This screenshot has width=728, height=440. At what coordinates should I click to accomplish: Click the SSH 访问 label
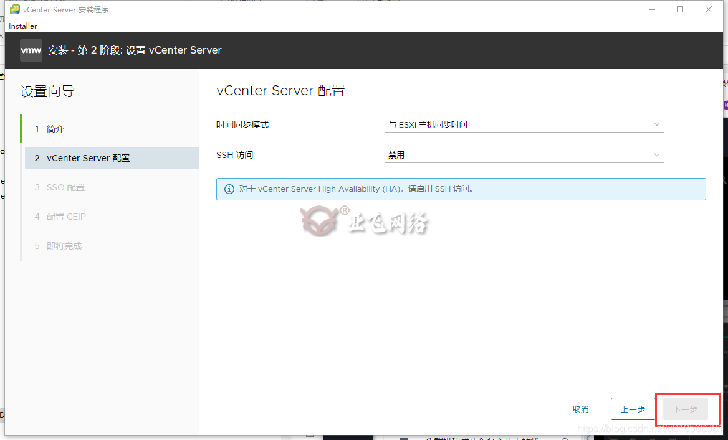234,155
